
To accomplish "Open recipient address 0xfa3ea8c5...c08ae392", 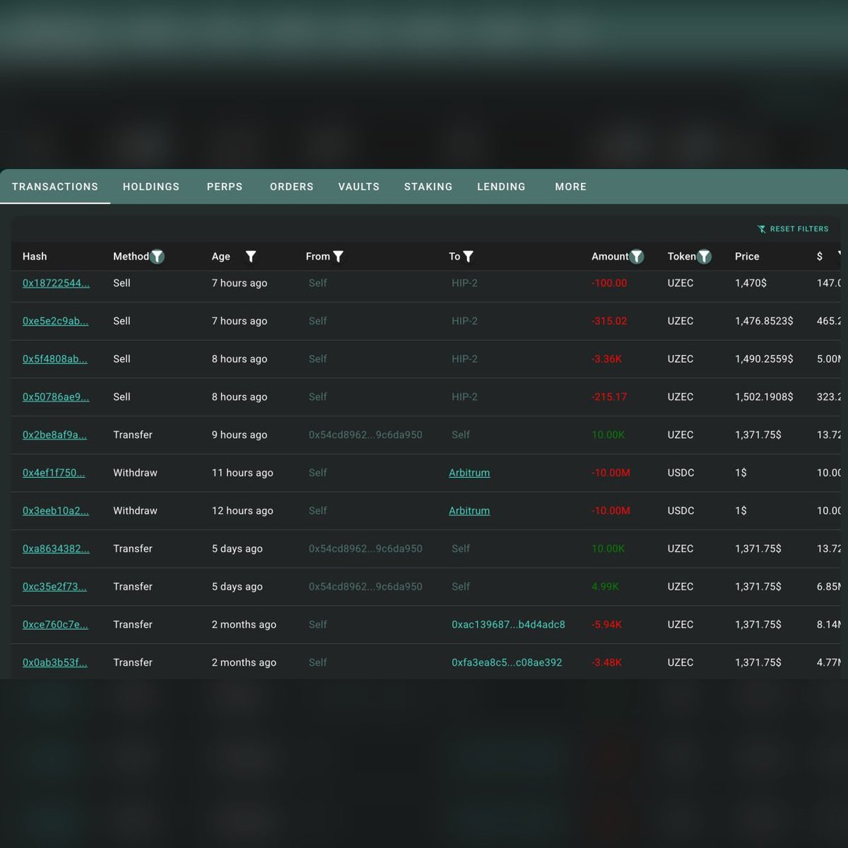I will point(507,662).
